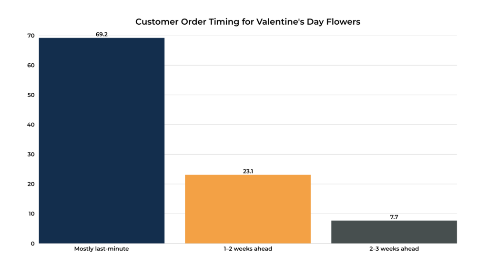The height and width of the screenshot is (274, 488).
Task: Click the 0 tick on the y-axis
Action: coord(32,244)
